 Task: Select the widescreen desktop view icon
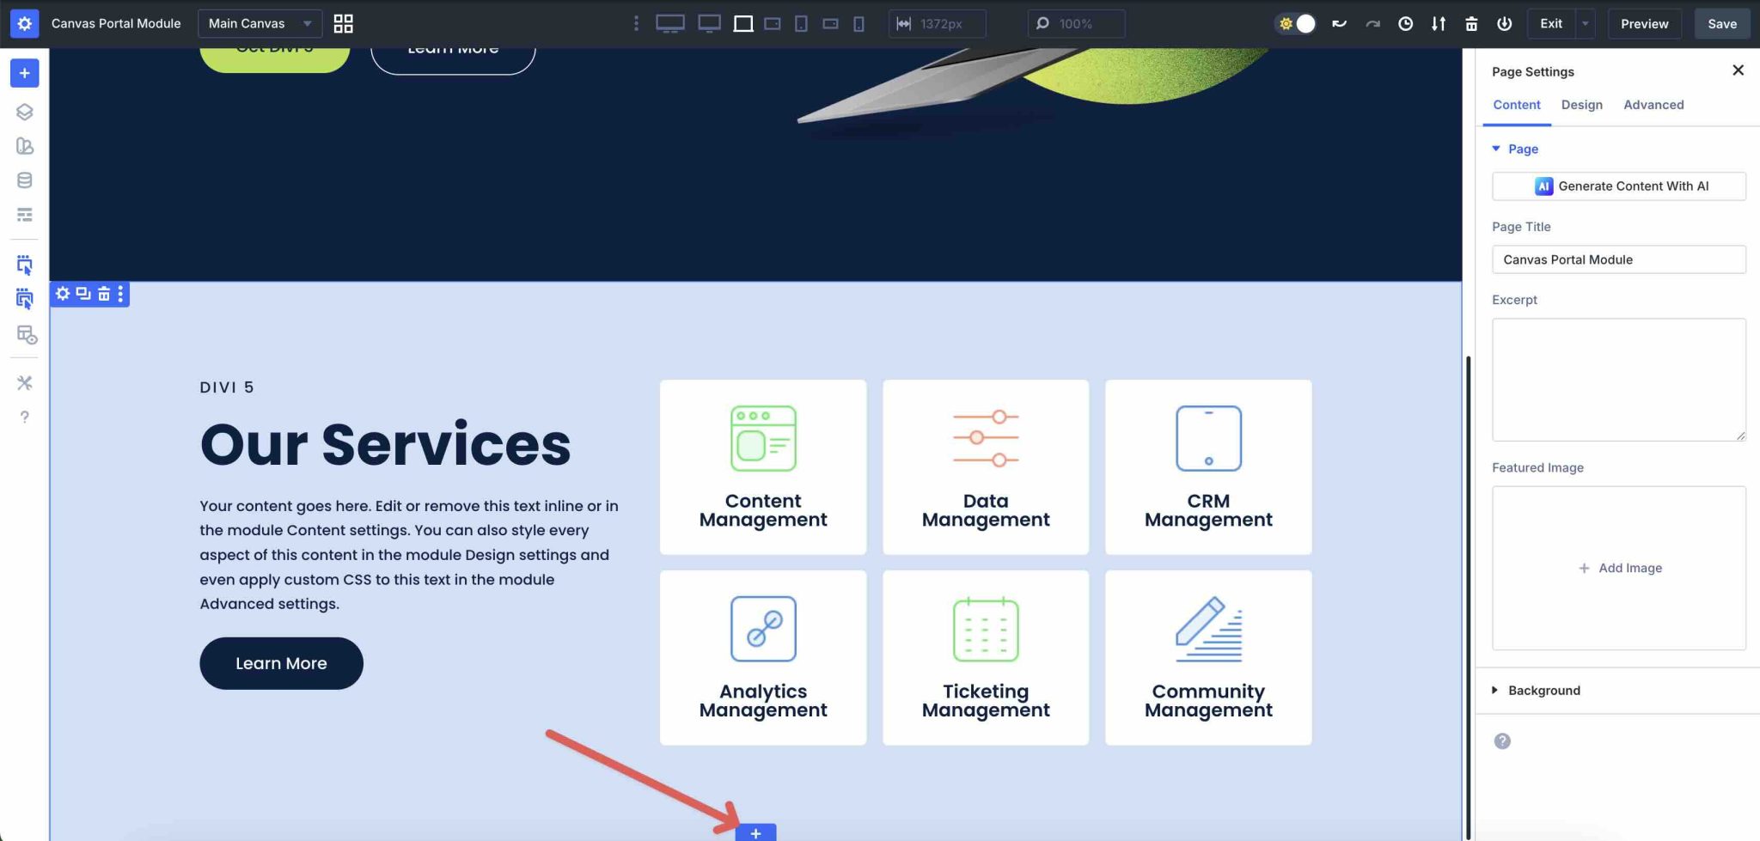[670, 23]
